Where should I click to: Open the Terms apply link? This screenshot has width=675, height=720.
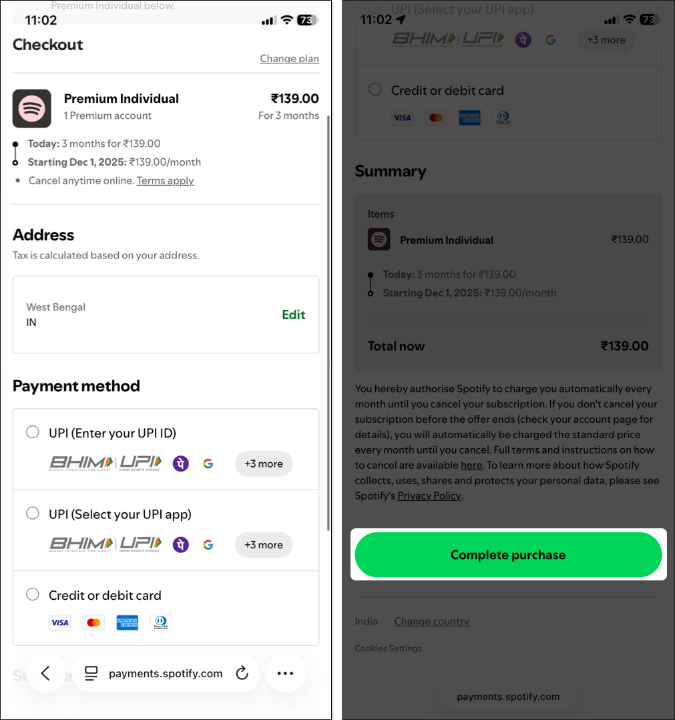point(165,180)
